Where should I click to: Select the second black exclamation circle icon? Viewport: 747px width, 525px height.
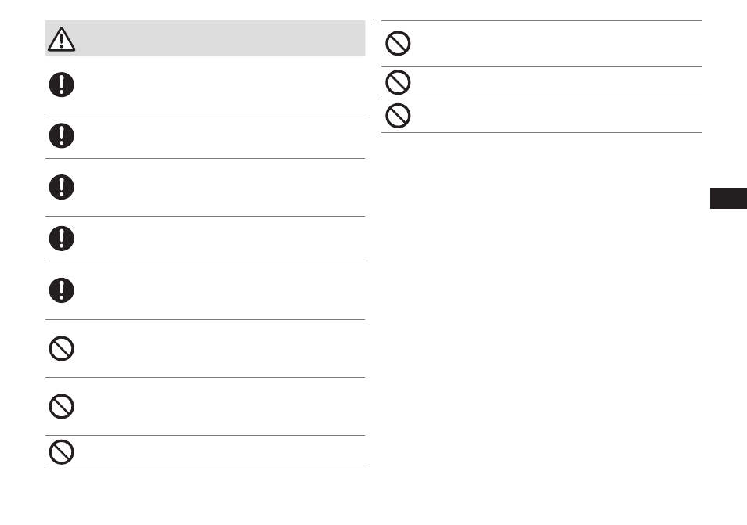point(61,135)
